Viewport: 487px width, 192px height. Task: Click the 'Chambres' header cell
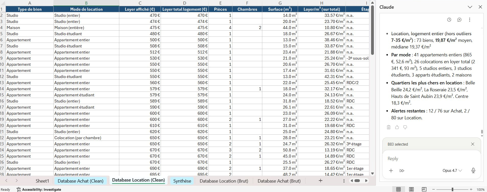pos(247,9)
